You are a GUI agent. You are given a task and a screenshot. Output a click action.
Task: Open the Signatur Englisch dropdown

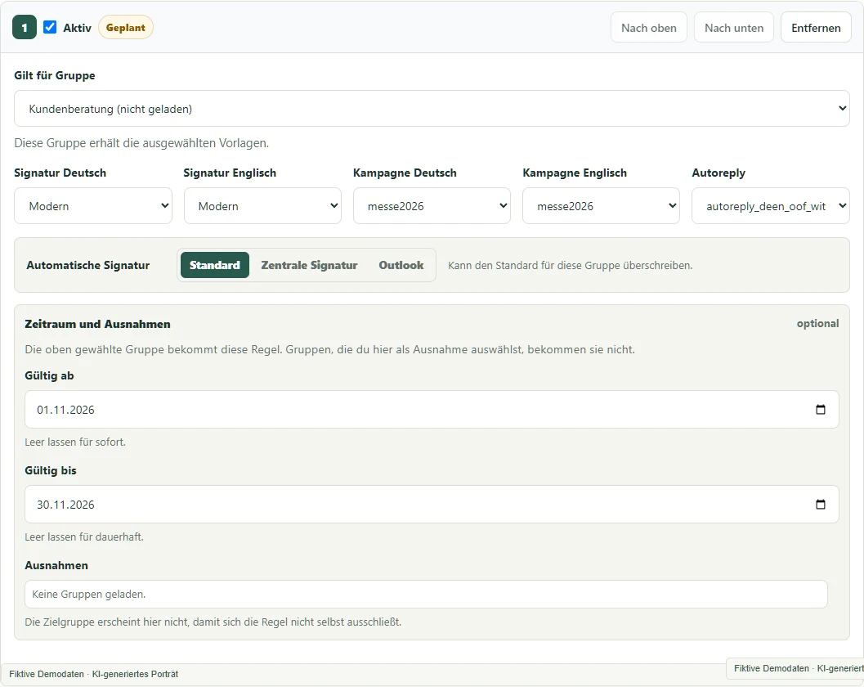pos(262,205)
